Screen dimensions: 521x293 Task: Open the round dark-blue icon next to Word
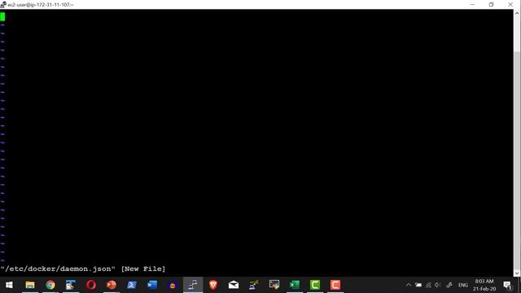[173, 285]
